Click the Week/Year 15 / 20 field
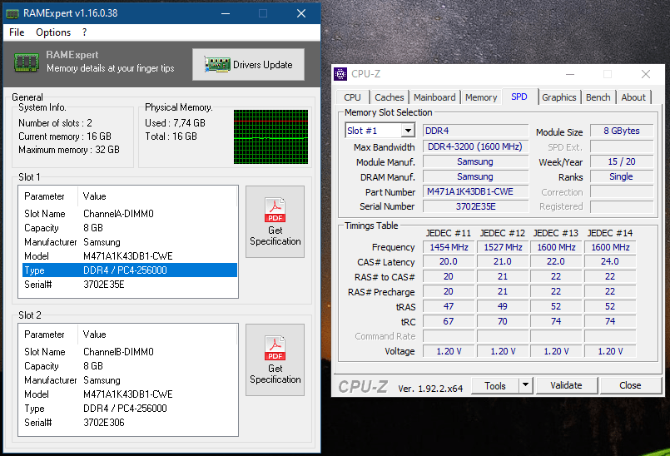The image size is (670, 456). [622, 161]
